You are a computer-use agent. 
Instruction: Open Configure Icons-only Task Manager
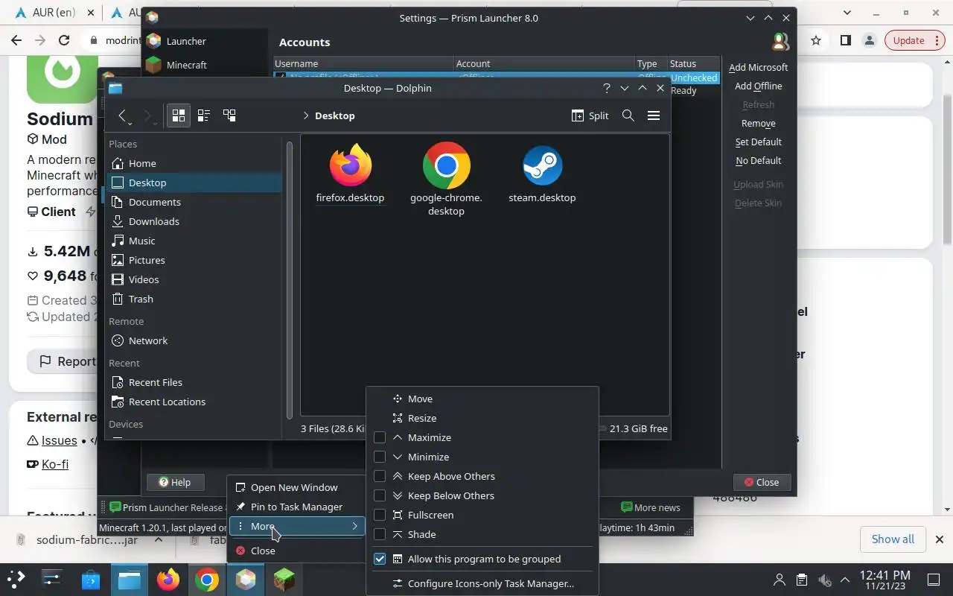coord(482,583)
